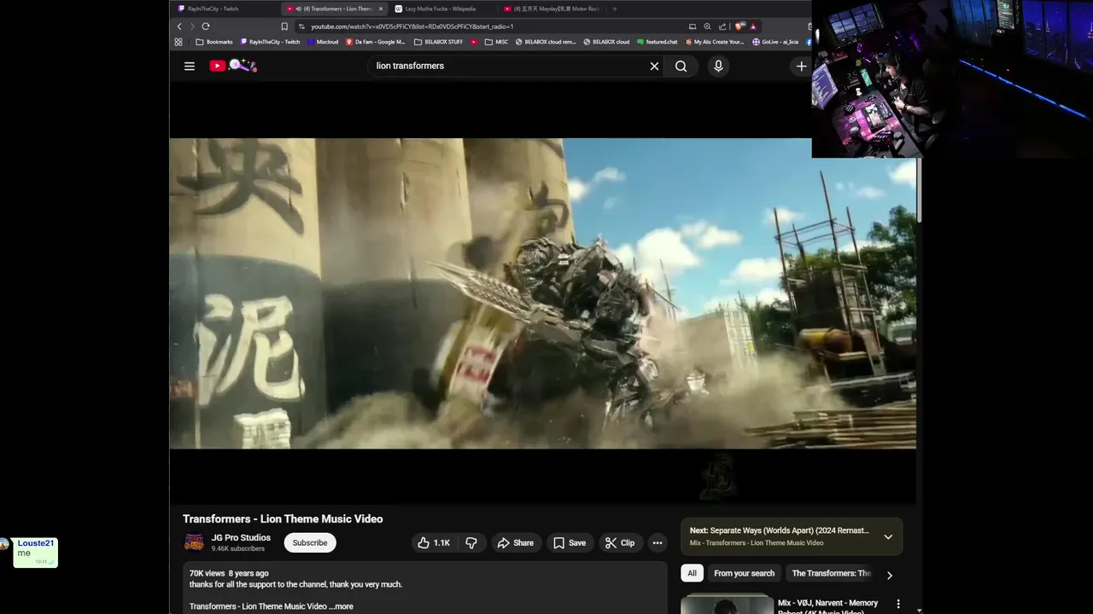Select The Transformers: The chip
1093x614 pixels.
[x=831, y=573]
